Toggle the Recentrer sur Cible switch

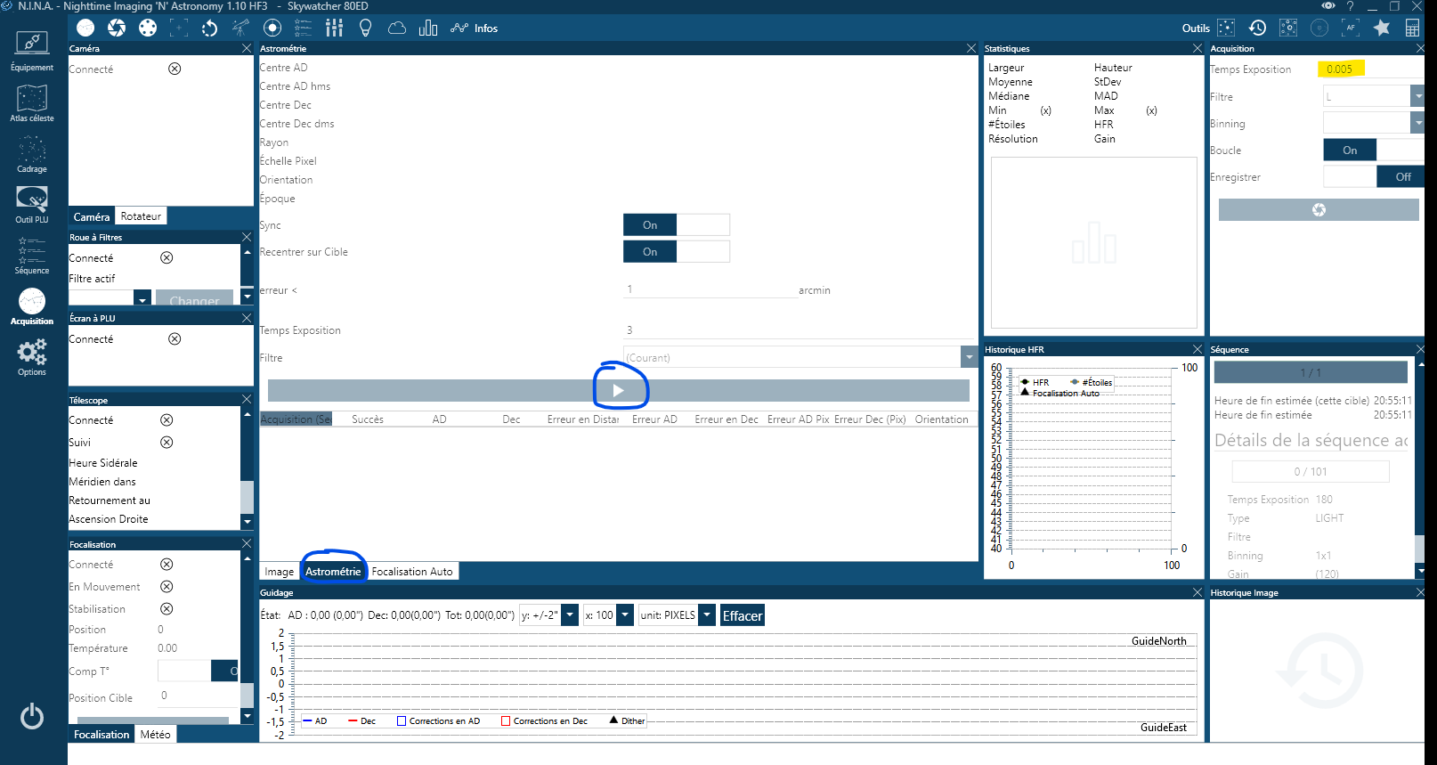pos(677,252)
